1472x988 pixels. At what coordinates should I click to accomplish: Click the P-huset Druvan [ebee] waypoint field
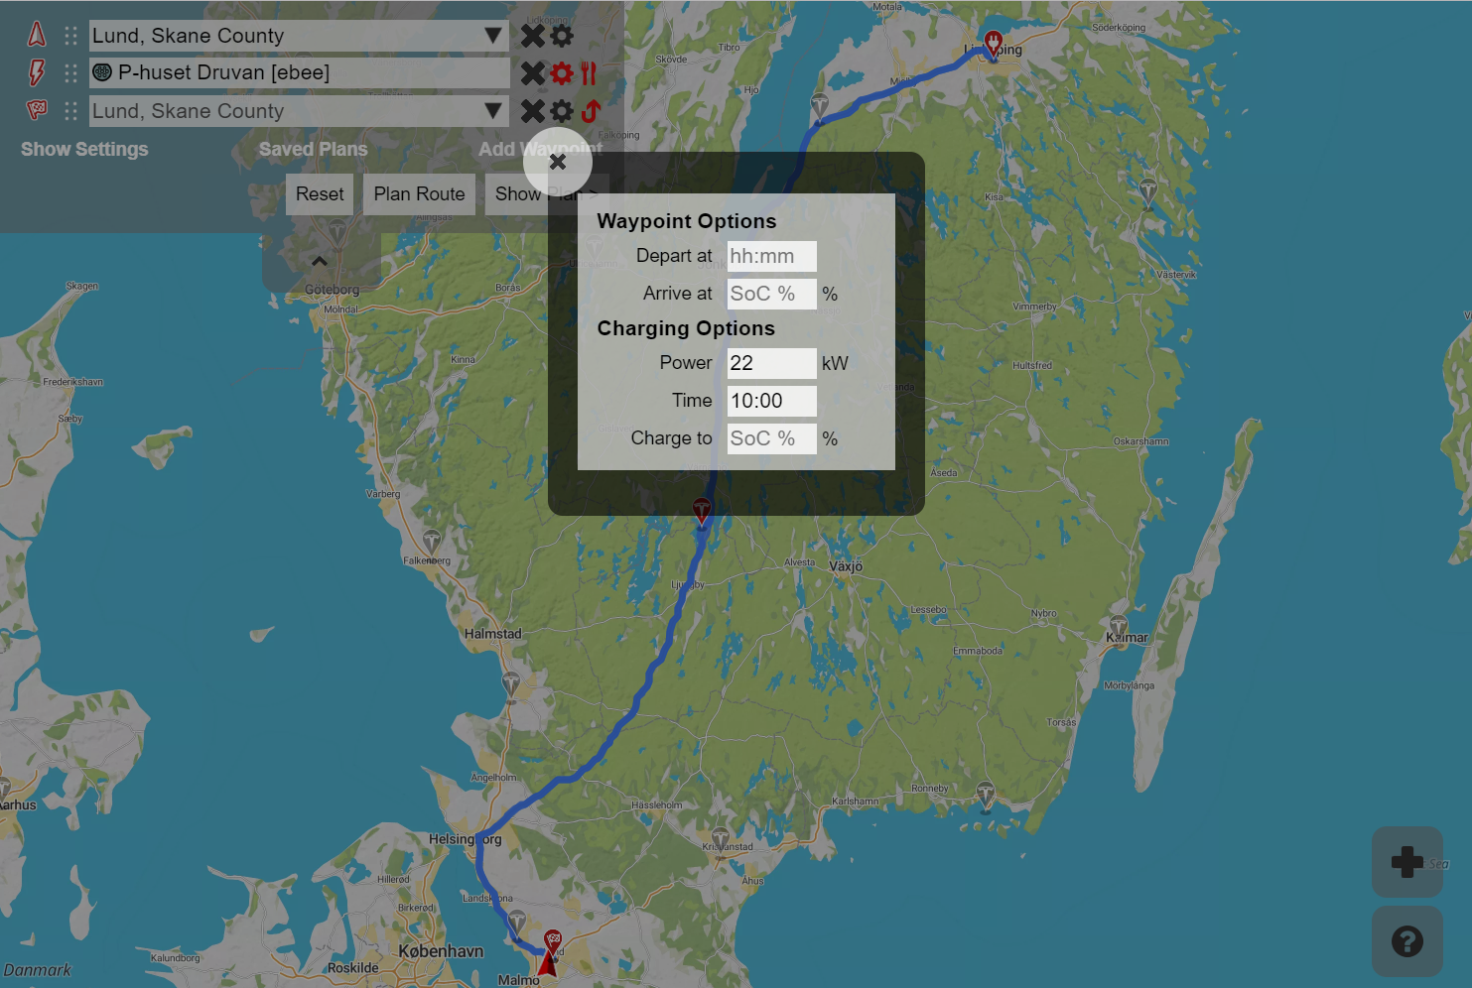(x=299, y=72)
